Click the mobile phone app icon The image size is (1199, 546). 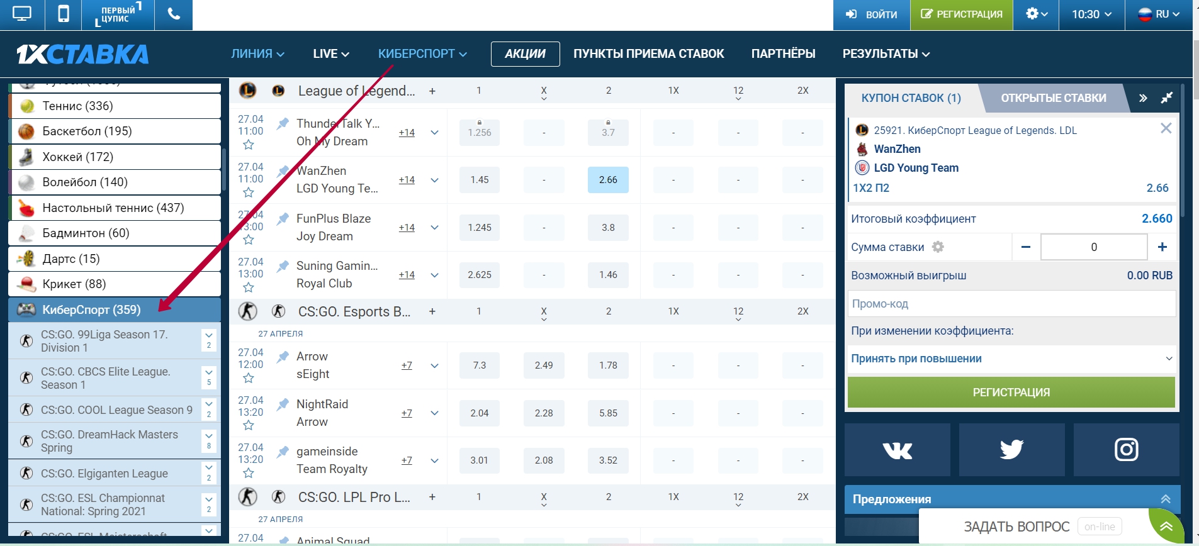coord(64,14)
